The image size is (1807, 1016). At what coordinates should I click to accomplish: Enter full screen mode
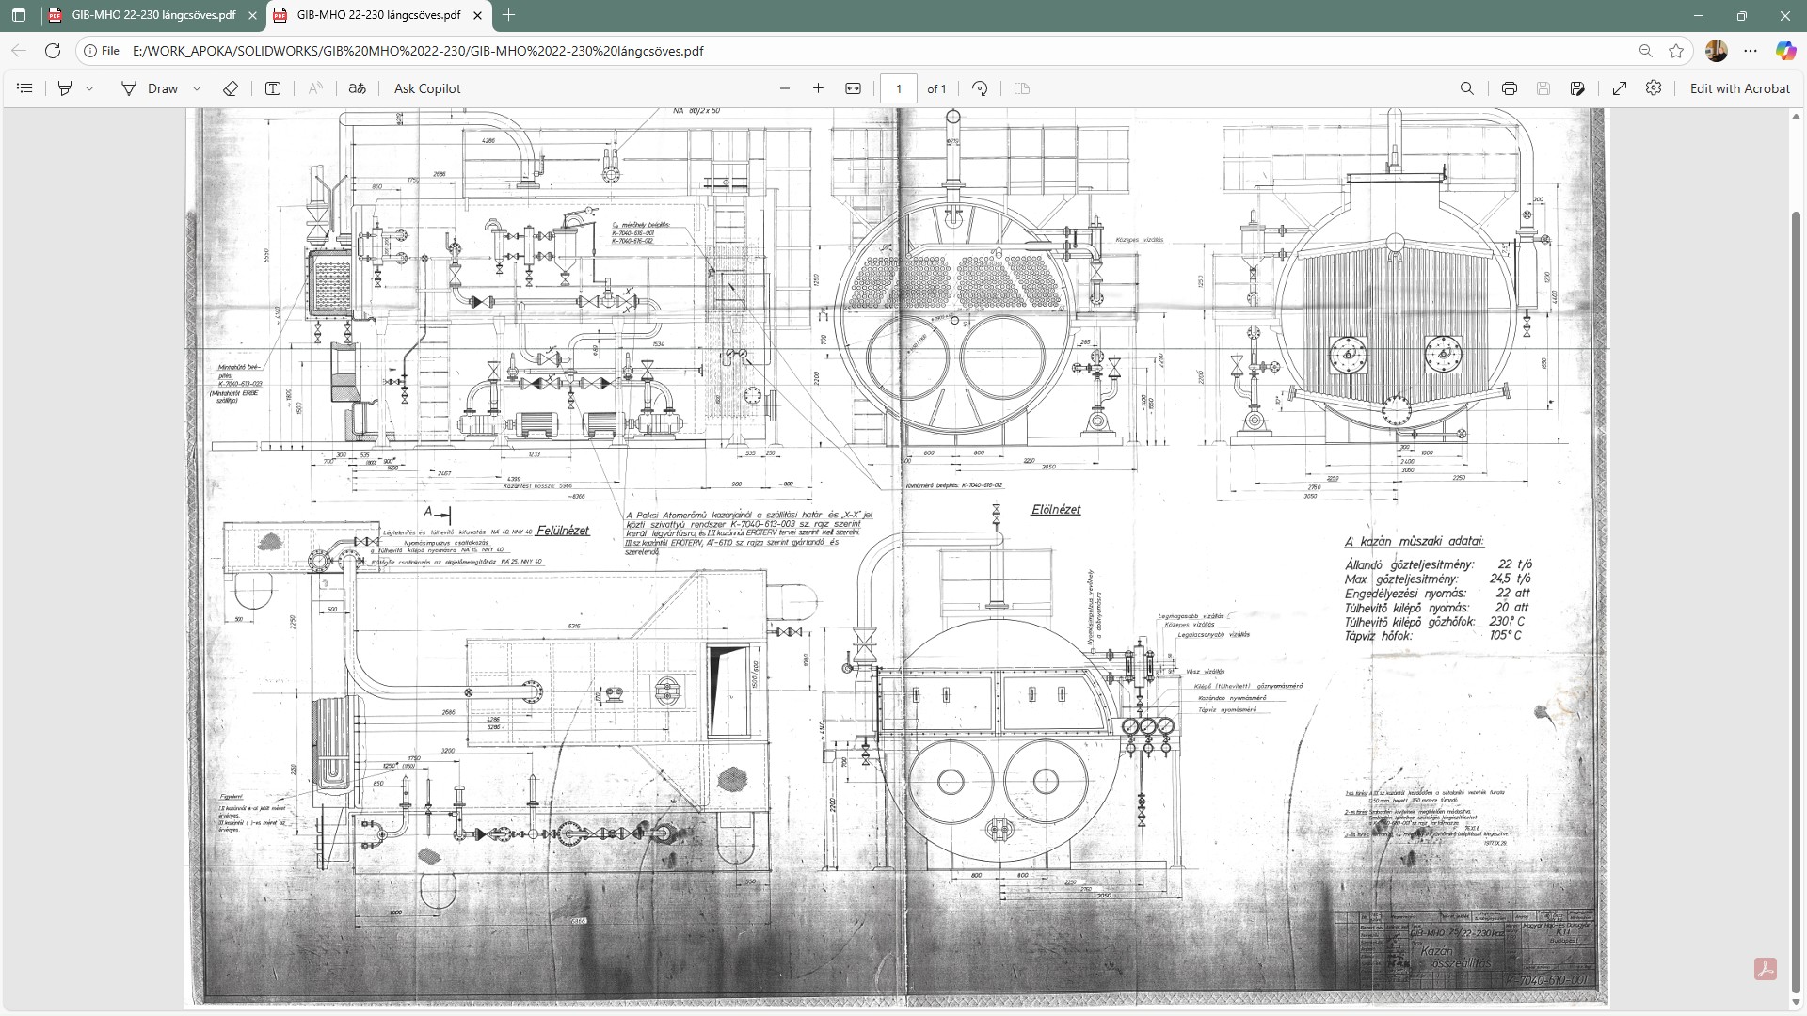coord(1620,88)
